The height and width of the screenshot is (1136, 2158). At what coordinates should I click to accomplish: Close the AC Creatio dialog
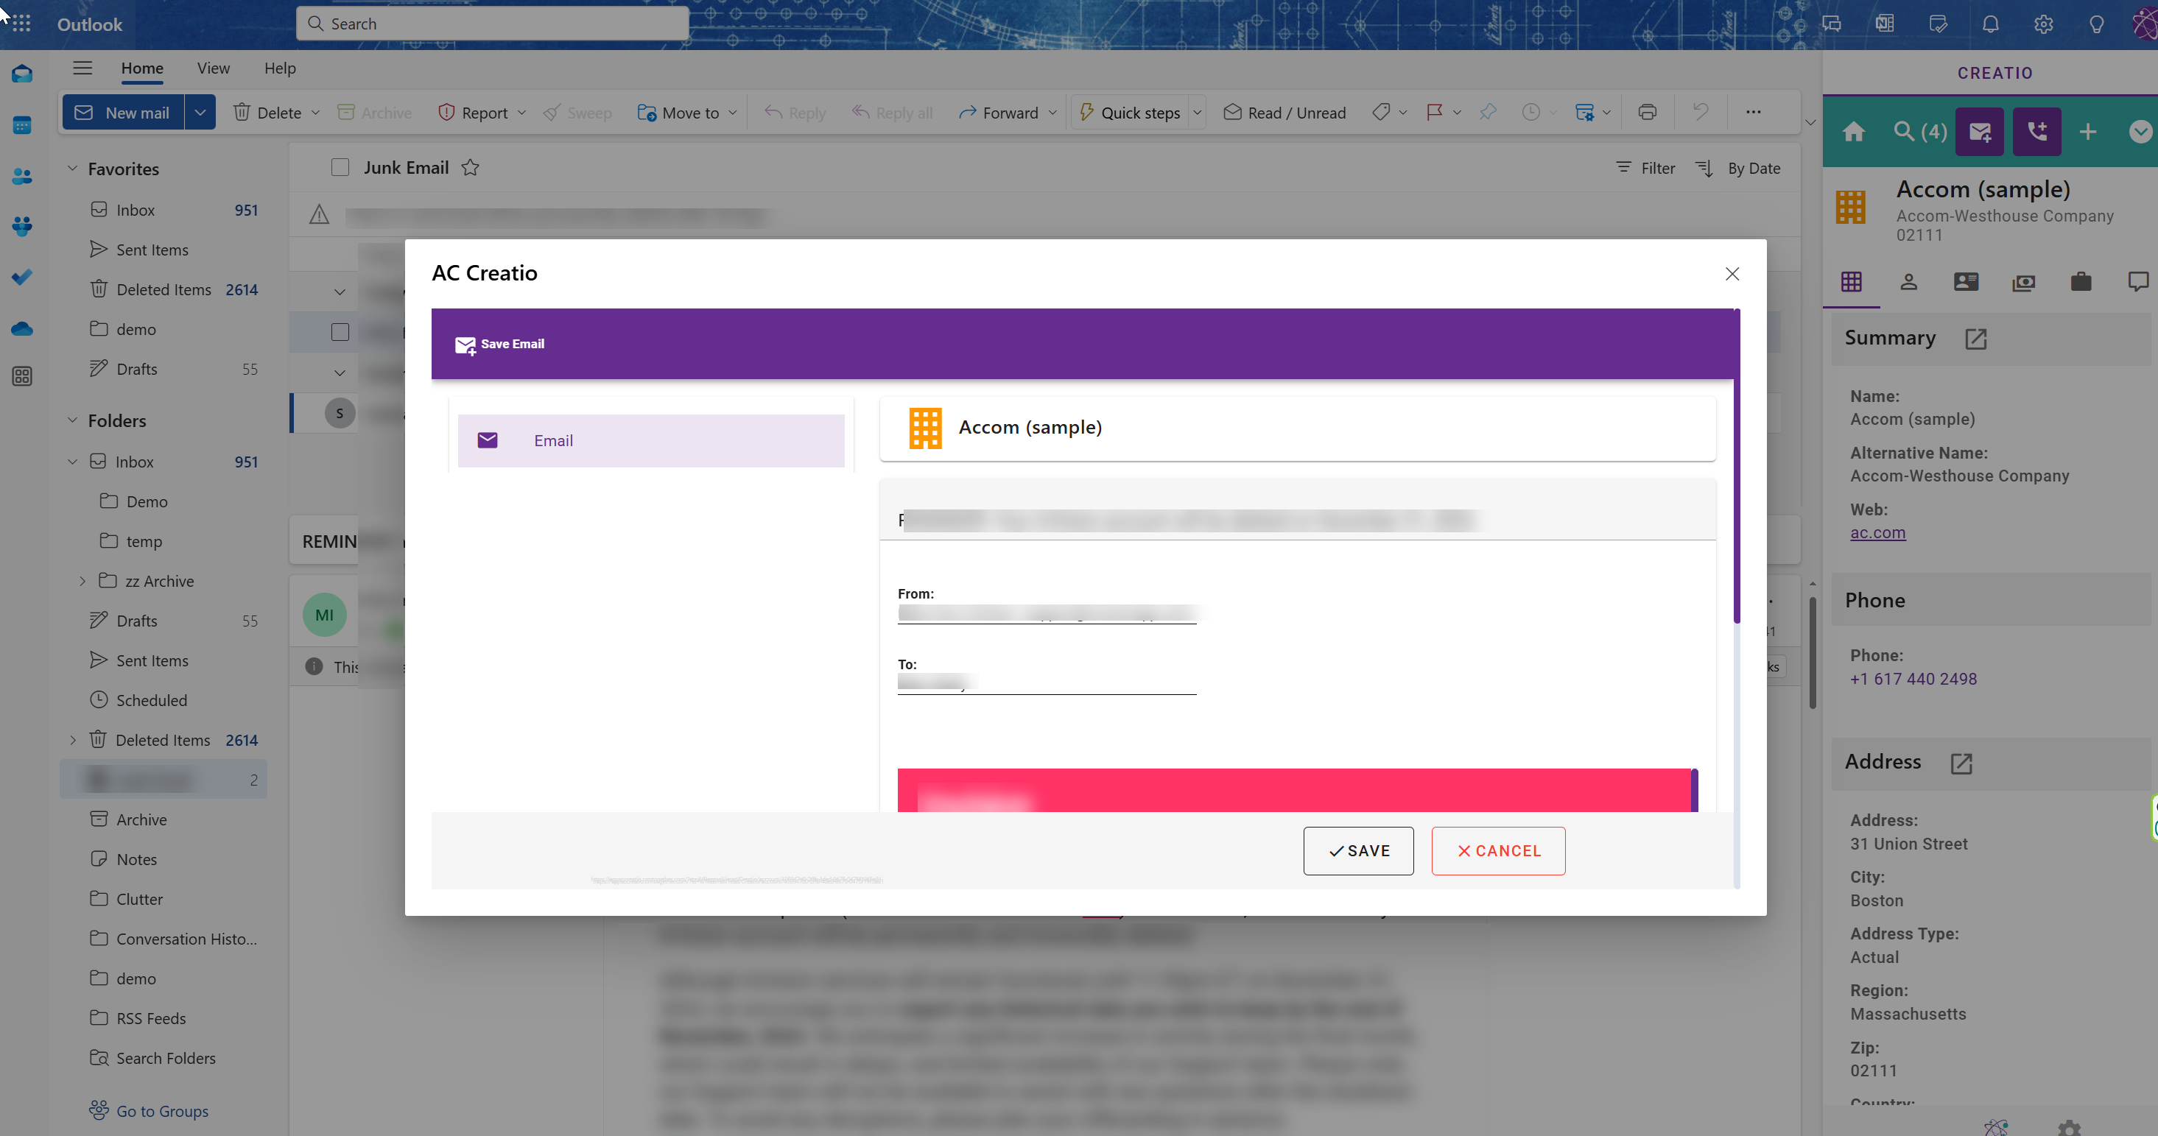click(x=1732, y=274)
